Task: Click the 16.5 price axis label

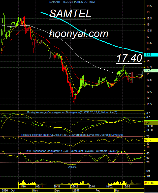Action: click(x=149, y=43)
